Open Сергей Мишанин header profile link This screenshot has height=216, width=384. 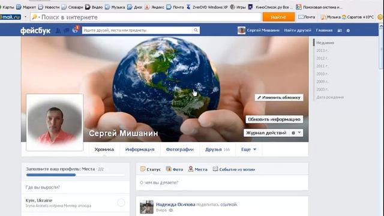(x=259, y=31)
